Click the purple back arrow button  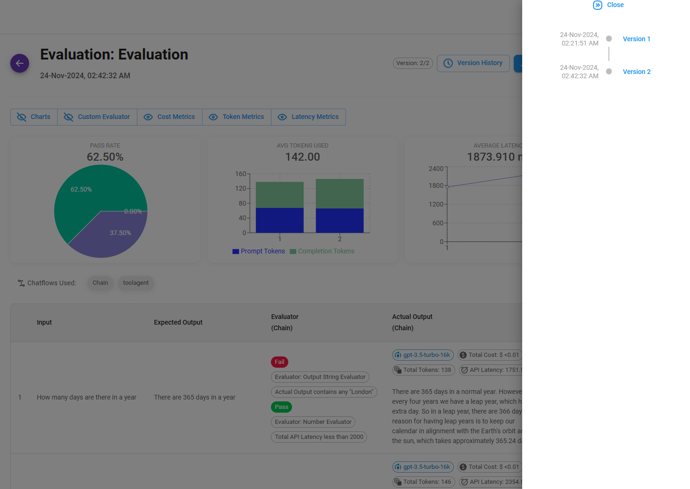(20, 63)
